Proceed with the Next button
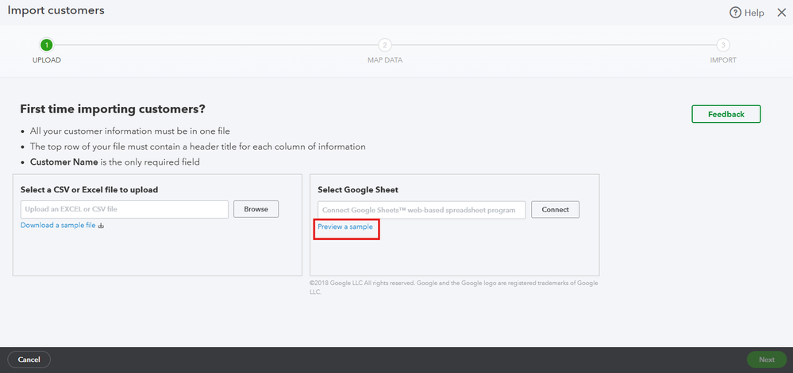This screenshot has height=373, width=793. [x=766, y=360]
